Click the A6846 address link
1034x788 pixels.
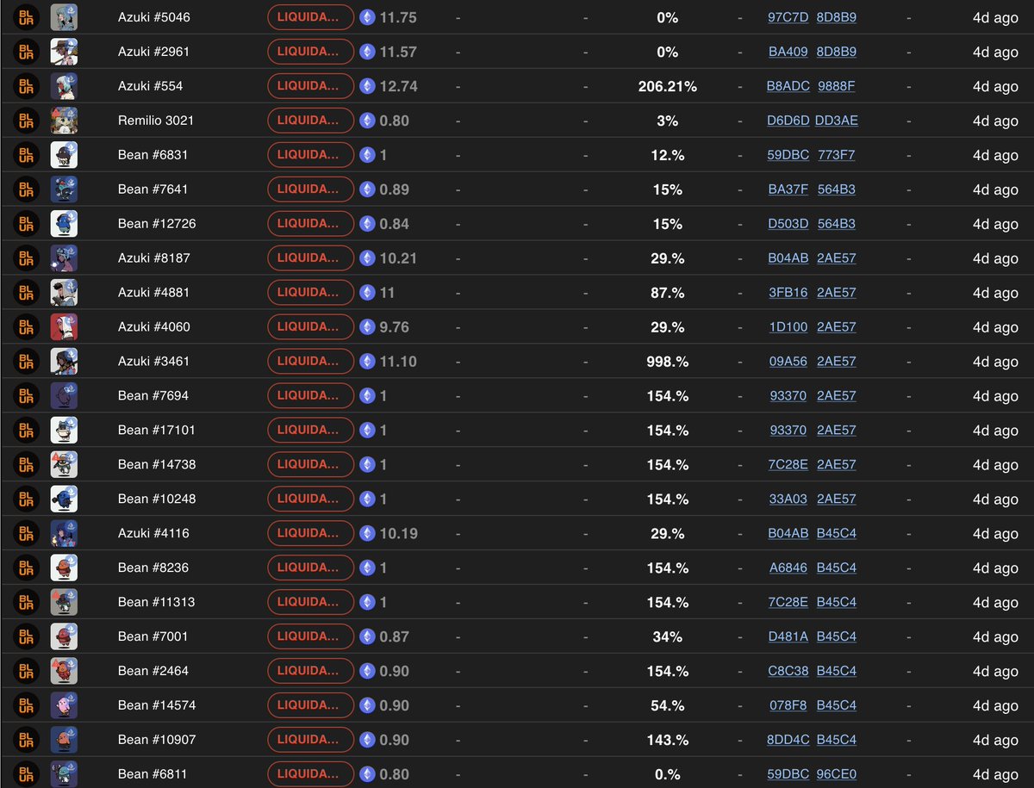(x=788, y=568)
